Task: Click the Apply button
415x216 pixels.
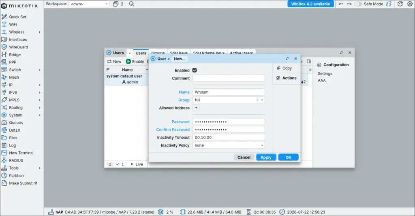Action: [x=266, y=157]
